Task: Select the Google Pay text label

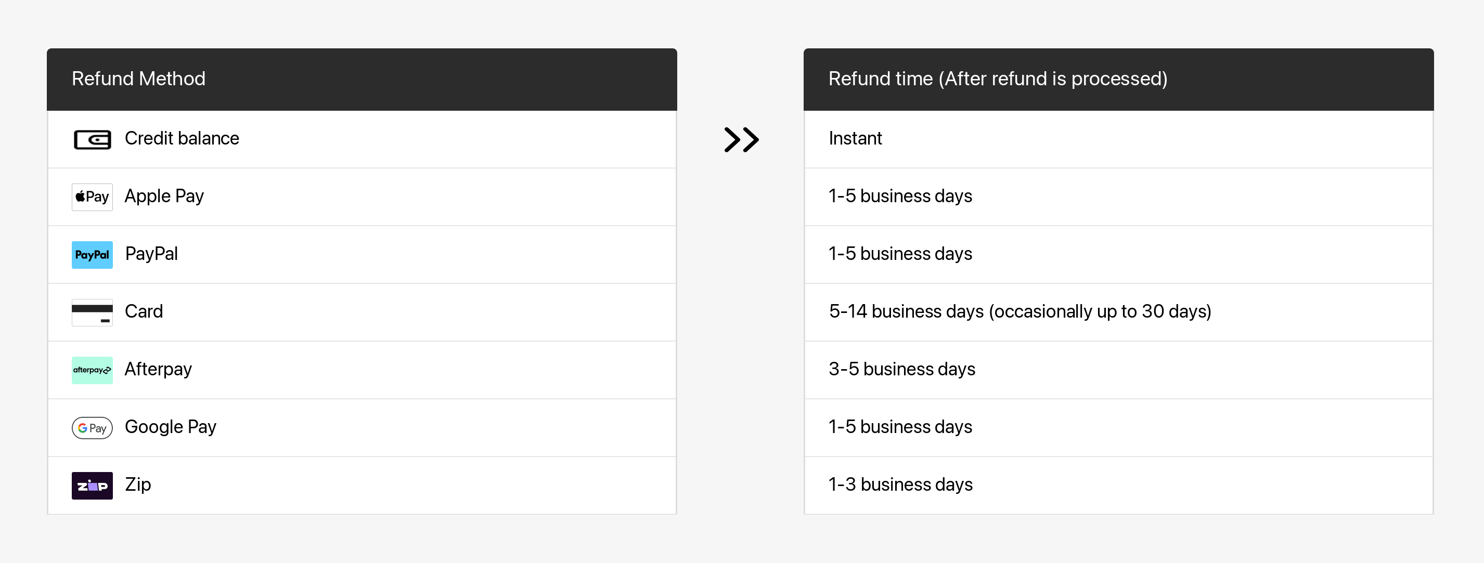Action: click(171, 427)
